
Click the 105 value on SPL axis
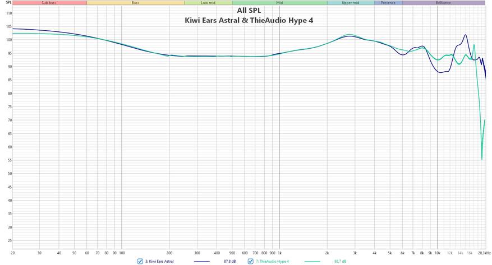click(x=9, y=27)
